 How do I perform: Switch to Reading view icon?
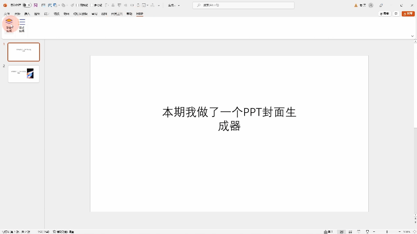coord(359,231)
